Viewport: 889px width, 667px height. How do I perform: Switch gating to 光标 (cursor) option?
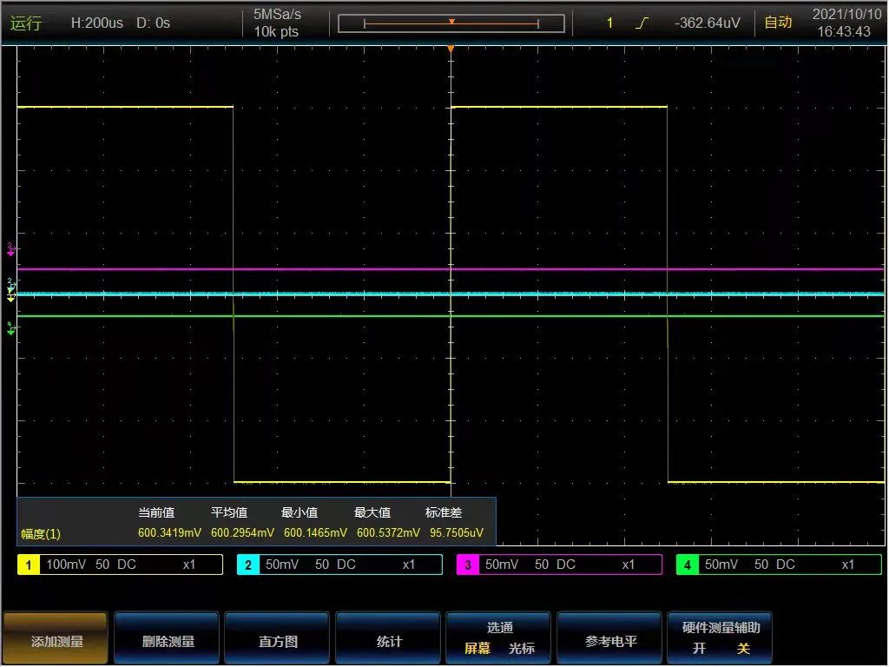pyautogui.click(x=522, y=649)
